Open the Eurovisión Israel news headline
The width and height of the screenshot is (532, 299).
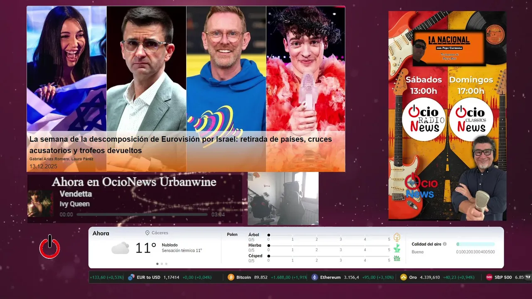click(x=180, y=145)
